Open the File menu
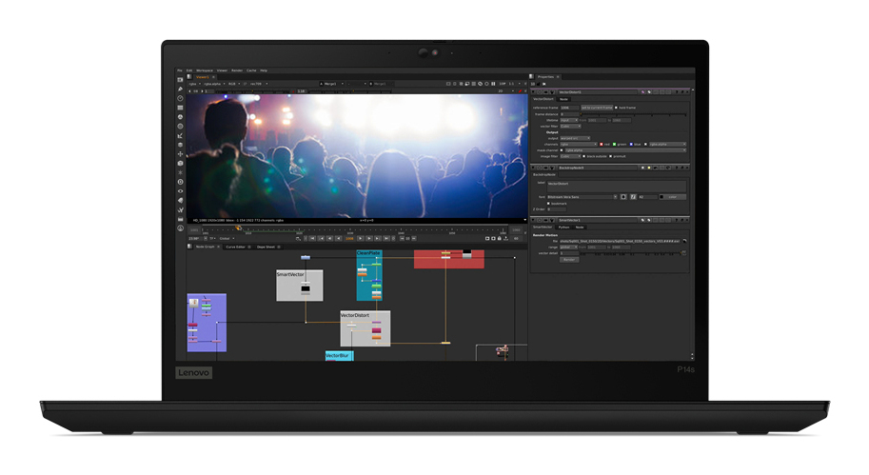Screen dimensions: 869x475 180,70
